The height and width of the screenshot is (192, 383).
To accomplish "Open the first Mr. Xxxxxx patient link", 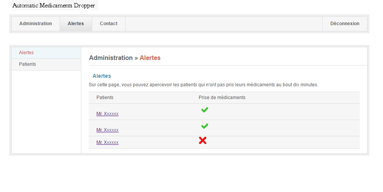I will tap(107, 114).
